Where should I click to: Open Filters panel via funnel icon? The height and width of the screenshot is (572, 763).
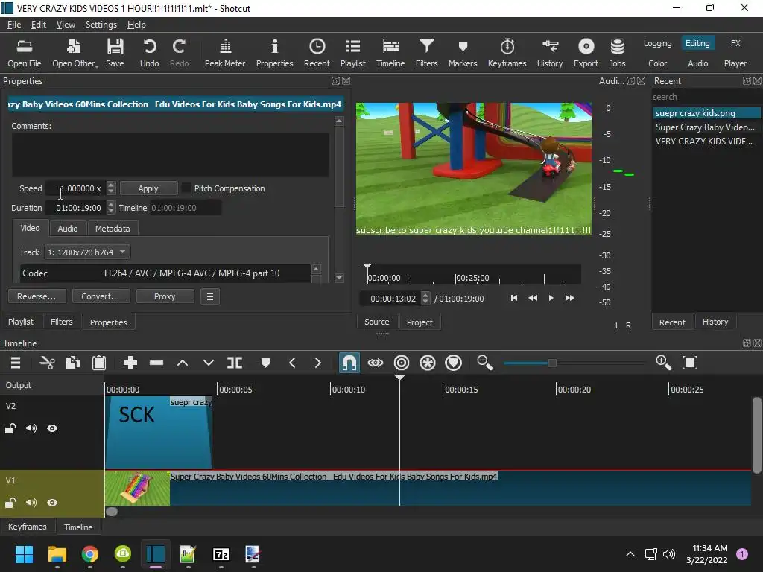(426, 53)
